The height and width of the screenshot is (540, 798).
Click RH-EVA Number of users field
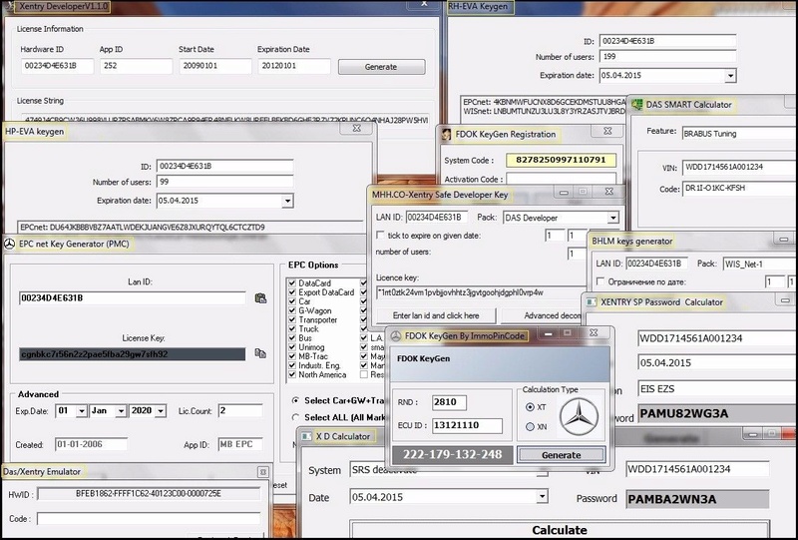click(667, 57)
